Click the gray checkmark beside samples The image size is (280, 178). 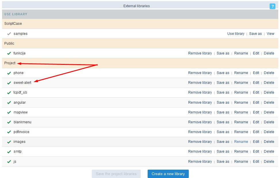[9, 34]
